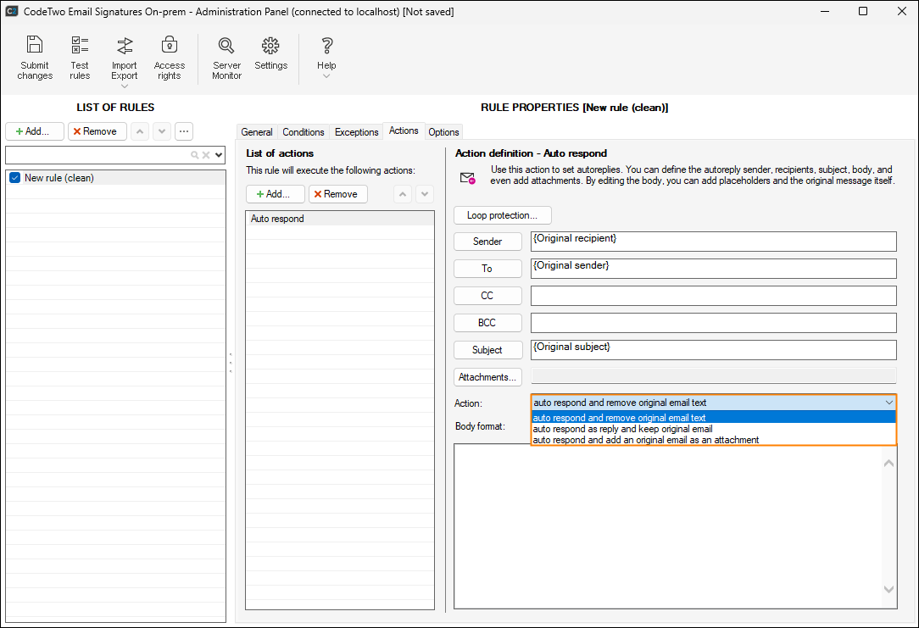Click the body editor vertical scrollbar
The height and width of the screenshot is (628, 919).
[x=888, y=525]
